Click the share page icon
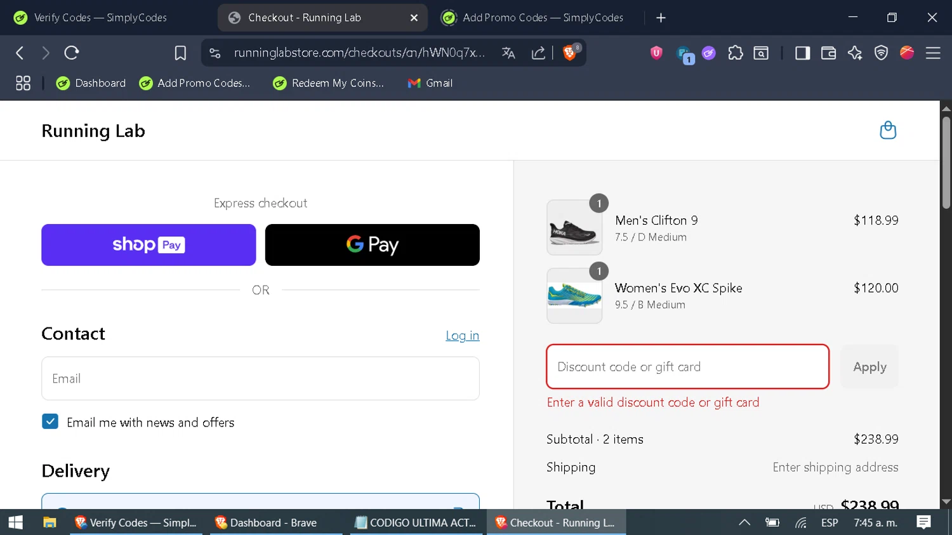Screen dimensions: 952x535 (x=538, y=53)
